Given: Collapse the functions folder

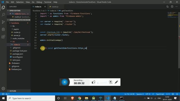Looking at the screenshot, I should pyautogui.click(x=15, y=23).
